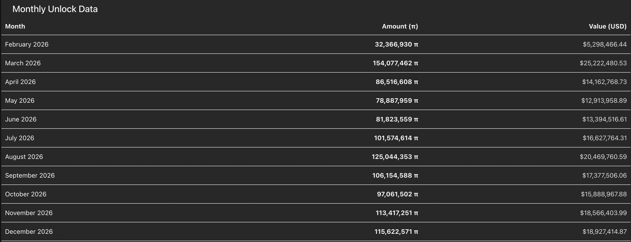631x242 pixels.
Task: Click the $12,913,958.89 value for May
Action: tap(604, 101)
